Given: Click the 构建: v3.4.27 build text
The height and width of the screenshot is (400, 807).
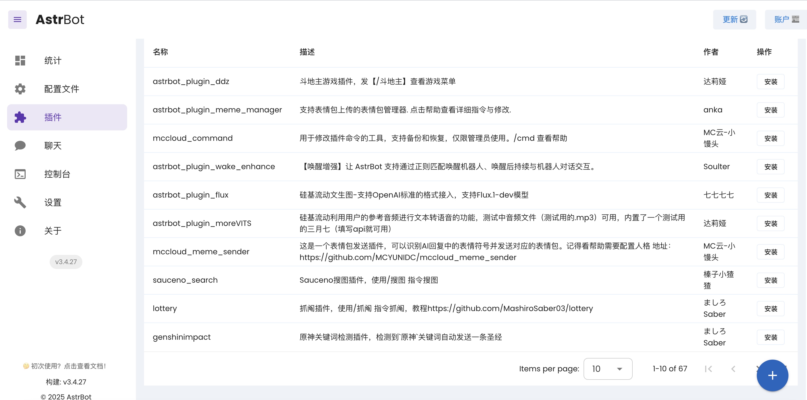Looking at the screenshot, I should pyautogui.click(x=66, y=382).
